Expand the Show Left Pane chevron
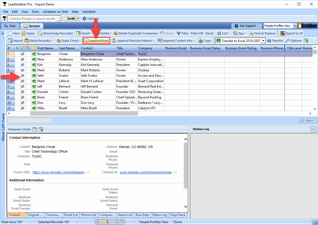Image resolution: width=318 pixels, height=225 pixels. [3, 34]
